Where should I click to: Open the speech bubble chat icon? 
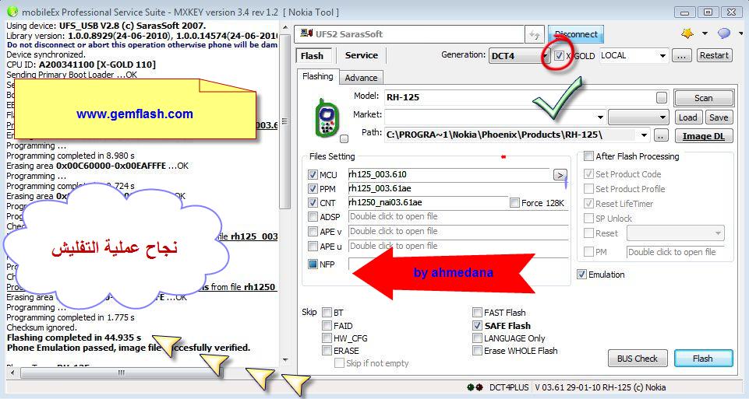[x=724, y=33]
